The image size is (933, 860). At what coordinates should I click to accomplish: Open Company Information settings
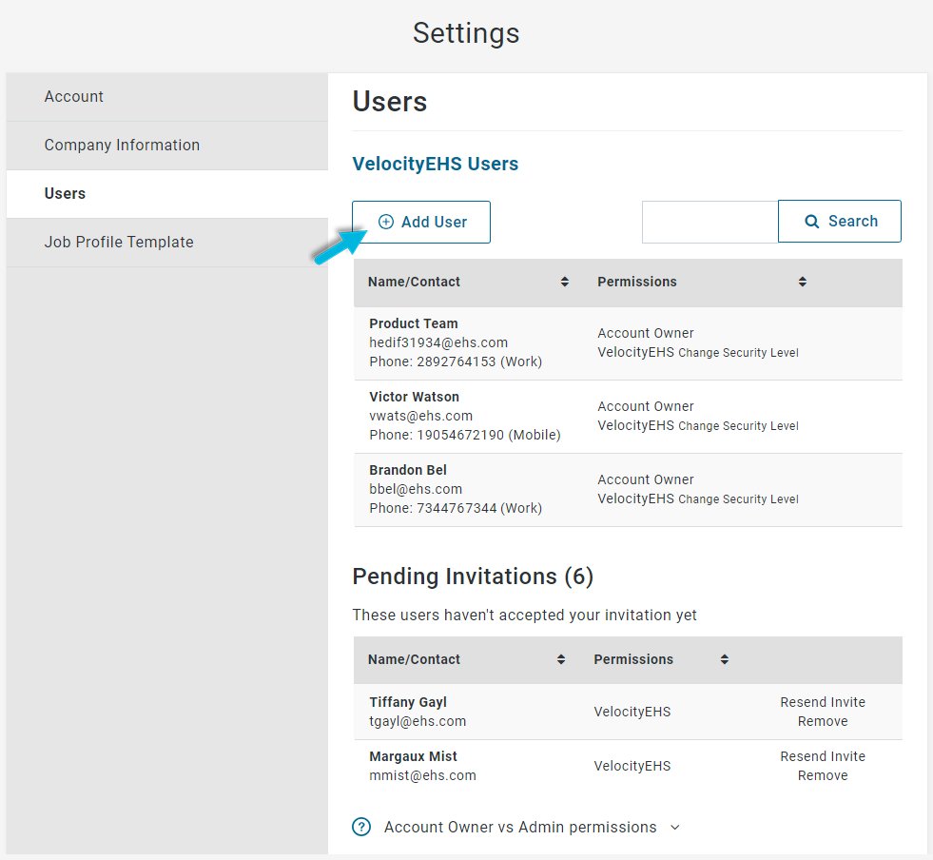click(x=122, y=146)
